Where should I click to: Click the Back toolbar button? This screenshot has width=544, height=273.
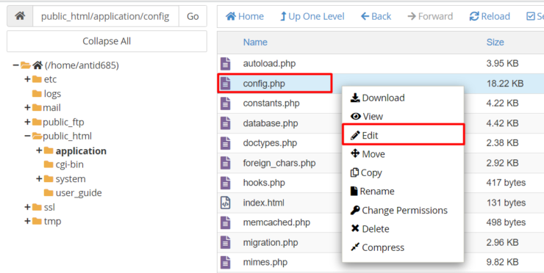(x=376, y=16)
